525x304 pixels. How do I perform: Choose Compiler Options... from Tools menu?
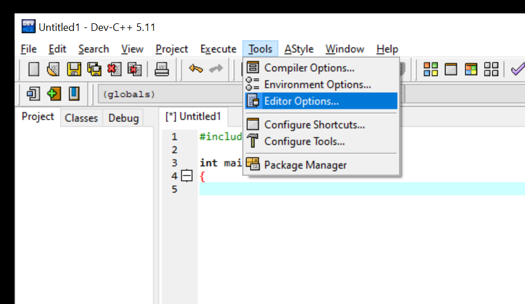pyautogui.click(x=321, y=68)
